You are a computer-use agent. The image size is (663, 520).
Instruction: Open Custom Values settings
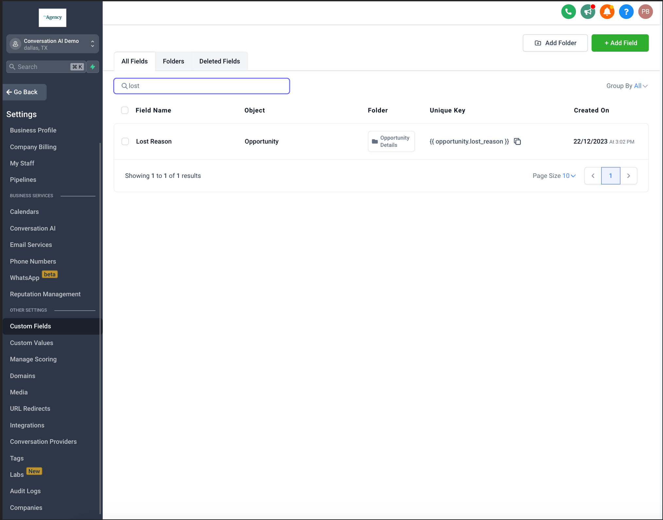point(31,343)
